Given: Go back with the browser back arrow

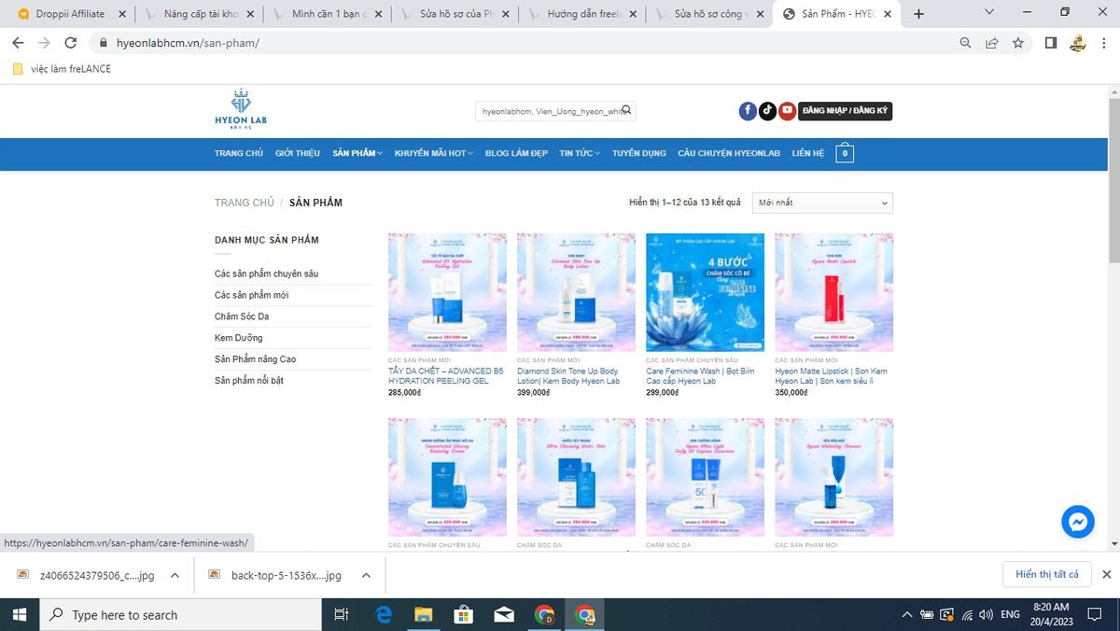Looking at the screenshot, I should click(18, 43).
